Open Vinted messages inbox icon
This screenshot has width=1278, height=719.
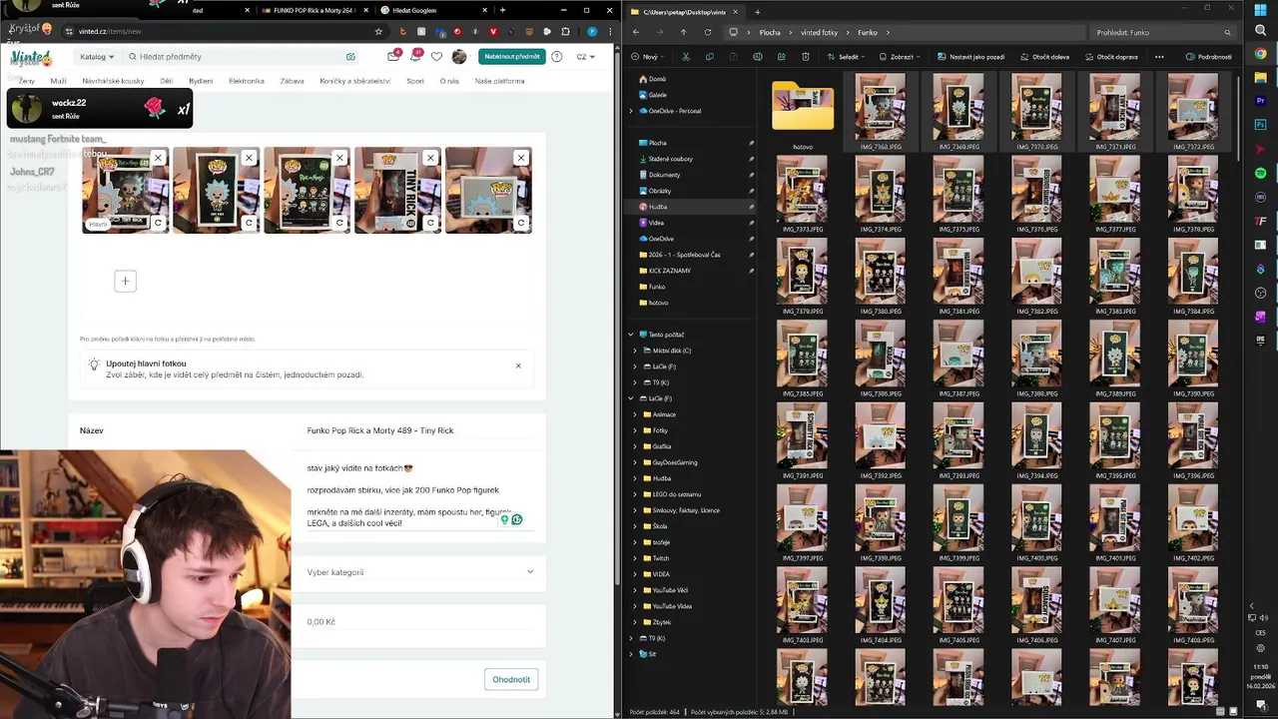point(393,57)
